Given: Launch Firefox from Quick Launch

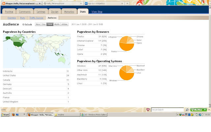Looking at the screenshot, I should pyautogui.click(x=14, y=115).
